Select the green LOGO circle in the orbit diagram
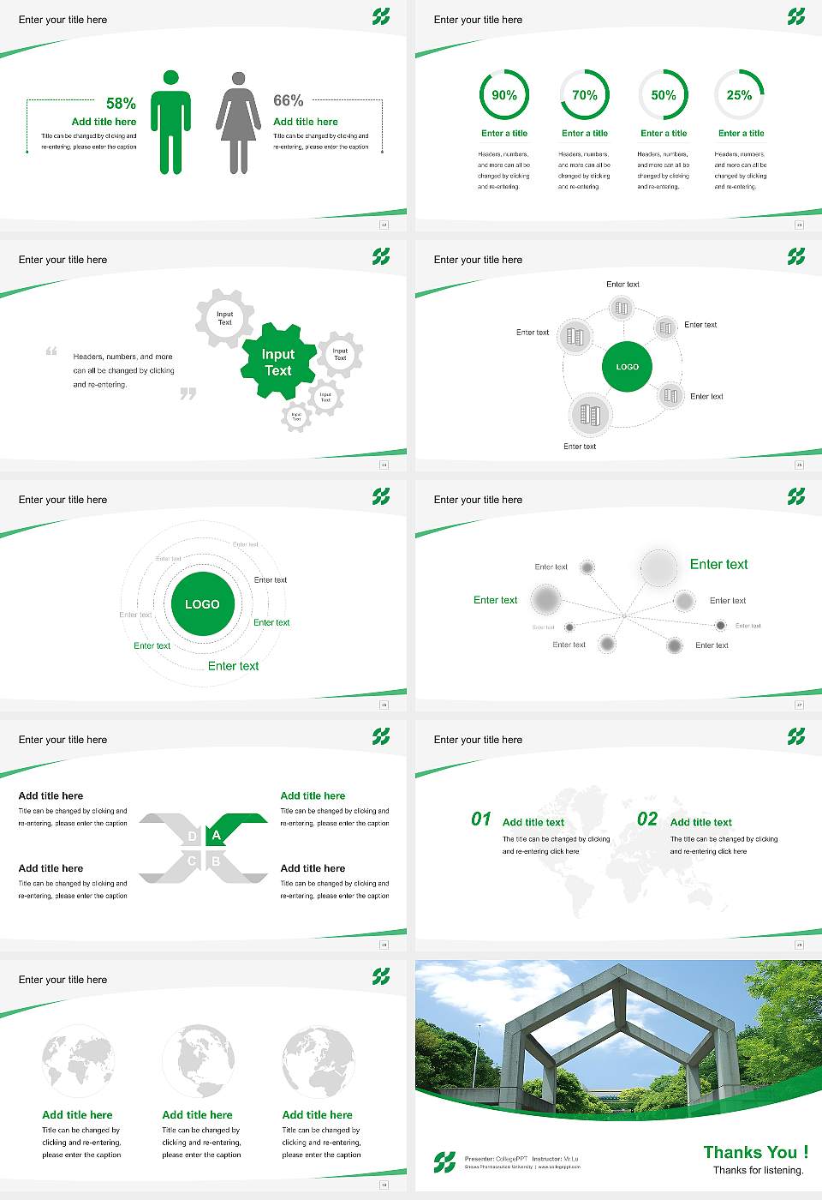 tap(628, 366)
